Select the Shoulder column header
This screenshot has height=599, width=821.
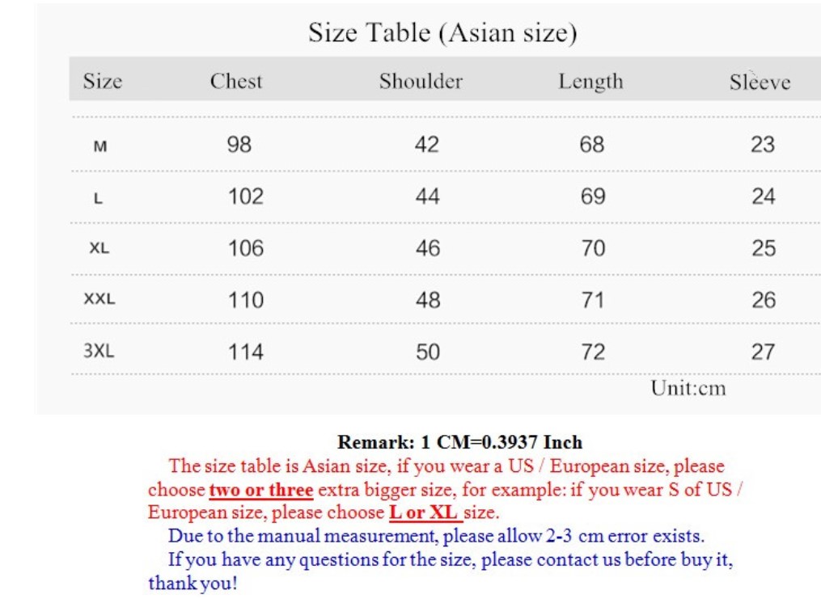coord(421,82)
